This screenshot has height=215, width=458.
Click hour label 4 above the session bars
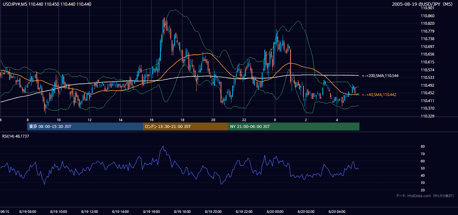coord(337,120)
